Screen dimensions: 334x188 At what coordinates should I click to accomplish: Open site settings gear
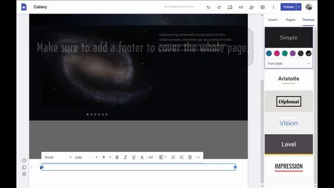pyautogui.click(x=263, y=7)
